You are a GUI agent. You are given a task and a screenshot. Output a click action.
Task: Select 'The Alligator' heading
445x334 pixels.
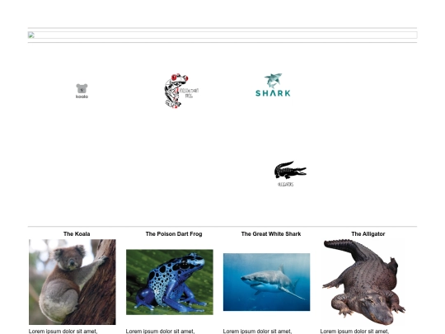pos(368,233)
